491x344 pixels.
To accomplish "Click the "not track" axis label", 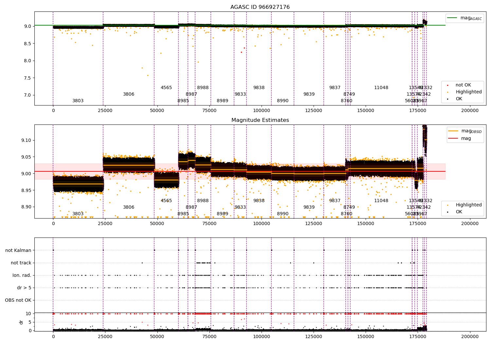I will click(x=21, y=263).
